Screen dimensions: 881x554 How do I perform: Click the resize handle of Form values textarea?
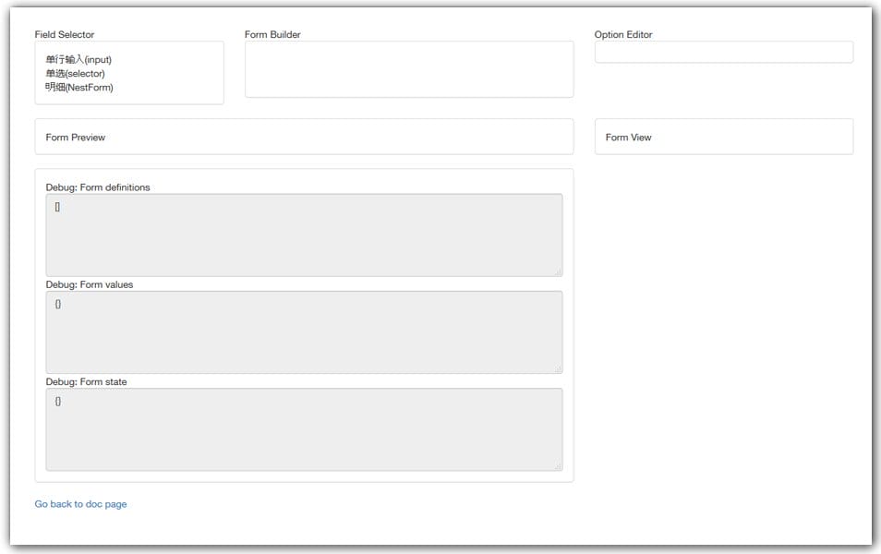tap(560, 368)
